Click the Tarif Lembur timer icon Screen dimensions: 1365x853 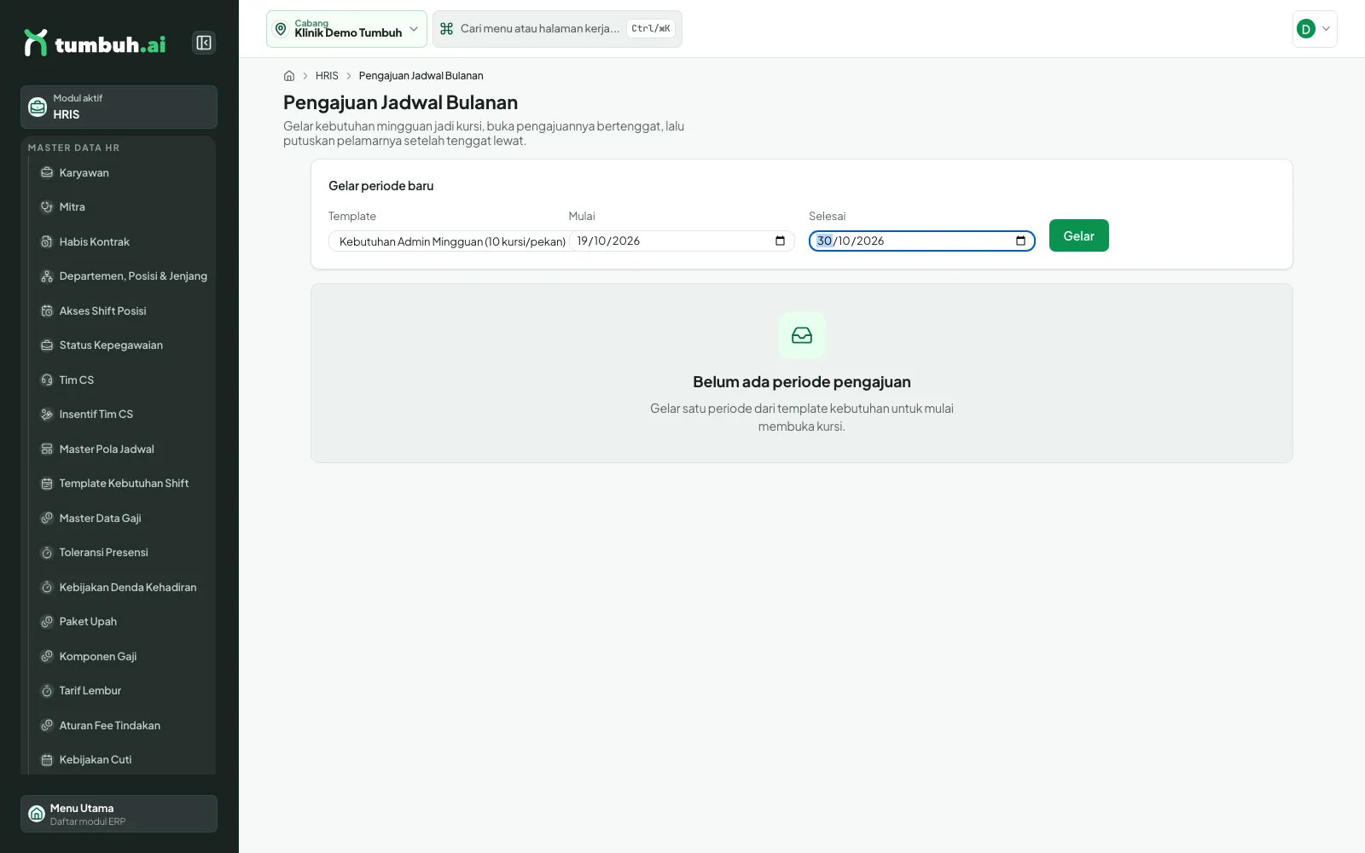tap(47, 691)
